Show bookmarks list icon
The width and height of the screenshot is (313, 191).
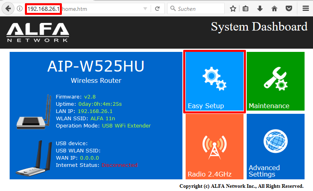[245, 8]
